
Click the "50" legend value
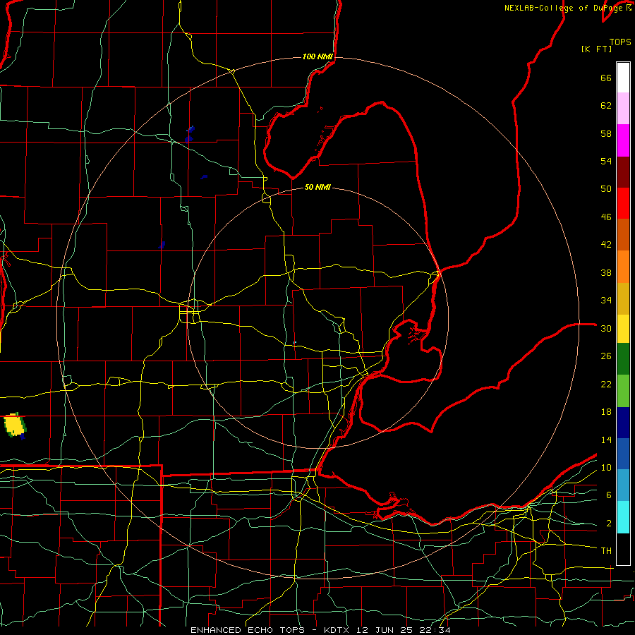[606, 189]
